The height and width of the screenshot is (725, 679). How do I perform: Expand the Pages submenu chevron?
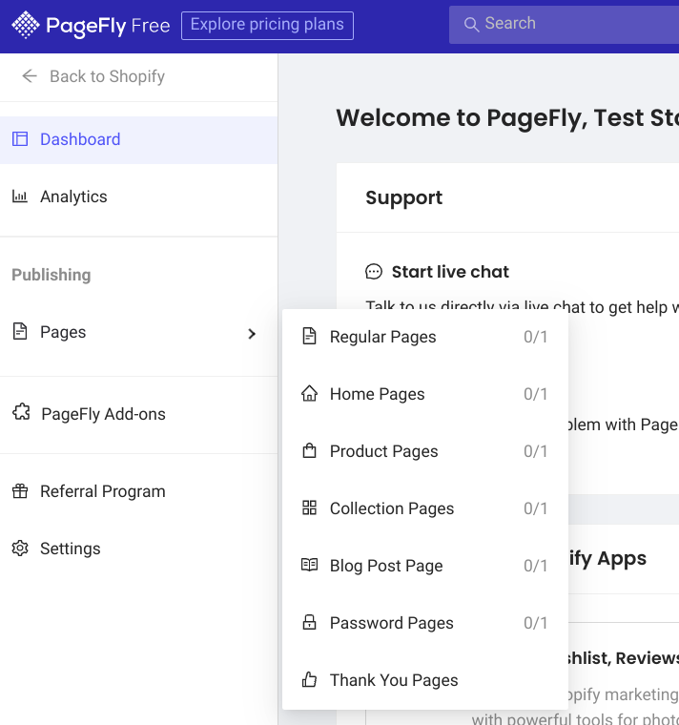tap(252, 333)
